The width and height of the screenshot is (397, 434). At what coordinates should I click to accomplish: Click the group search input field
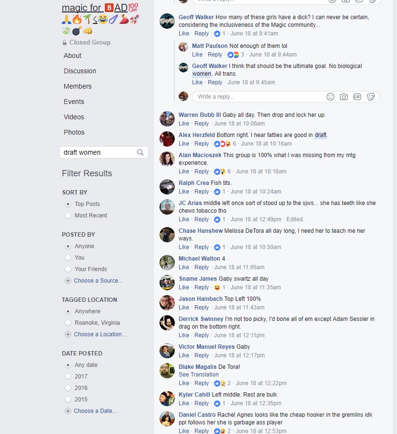pyautogui.click(x=104, y=152)
